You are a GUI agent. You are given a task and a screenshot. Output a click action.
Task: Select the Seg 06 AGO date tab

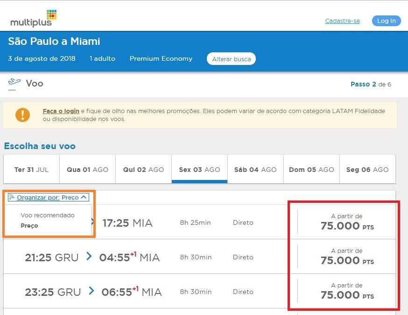pyautogui.click(x=367, y=169)
